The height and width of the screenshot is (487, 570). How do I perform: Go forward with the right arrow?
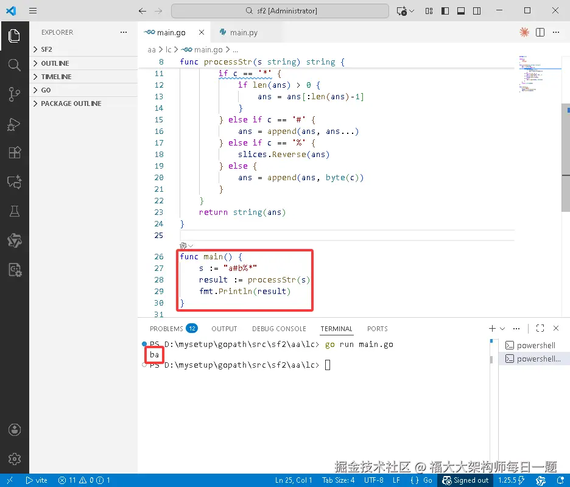[x=158, y=11]
